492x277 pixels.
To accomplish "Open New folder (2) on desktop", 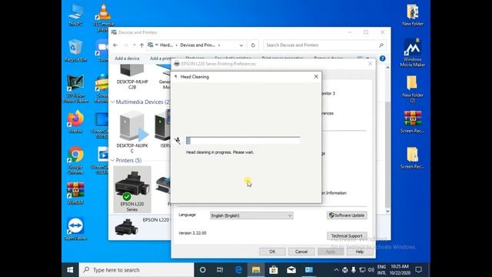I will click(x=412, y=89).
